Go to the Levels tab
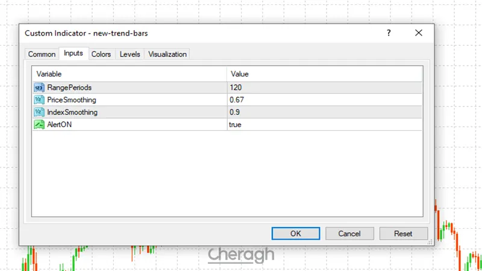This screenshot has height=271, width=482. (x=130, y=54)
